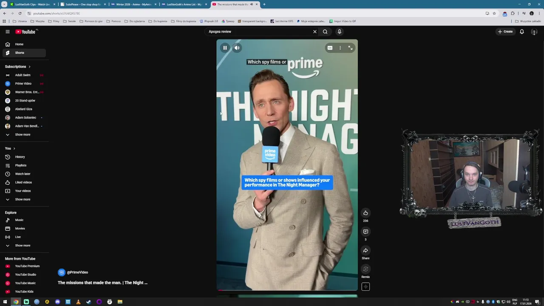This screenshot has height=306, width=544.
Task: Start voice search with the microphone
Action: 339,31
